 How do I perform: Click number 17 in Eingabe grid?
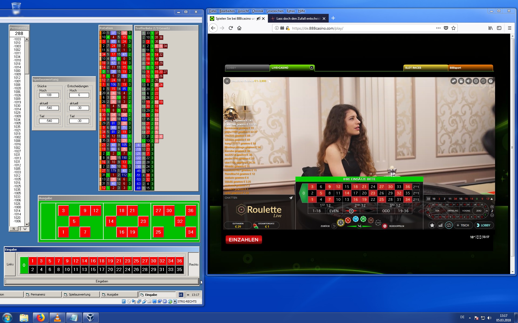[x=102, y=269]
